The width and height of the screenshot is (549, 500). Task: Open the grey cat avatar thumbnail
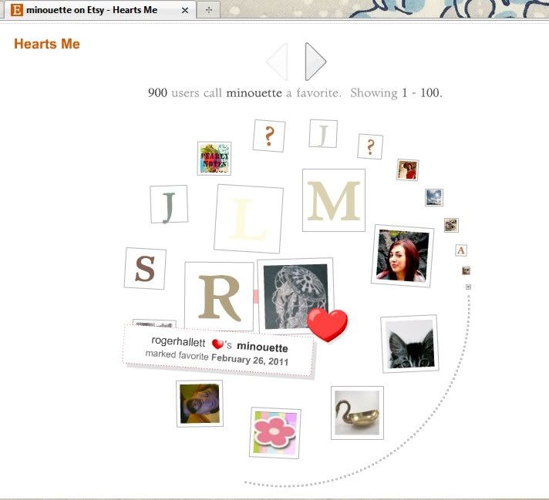[409, 344]
